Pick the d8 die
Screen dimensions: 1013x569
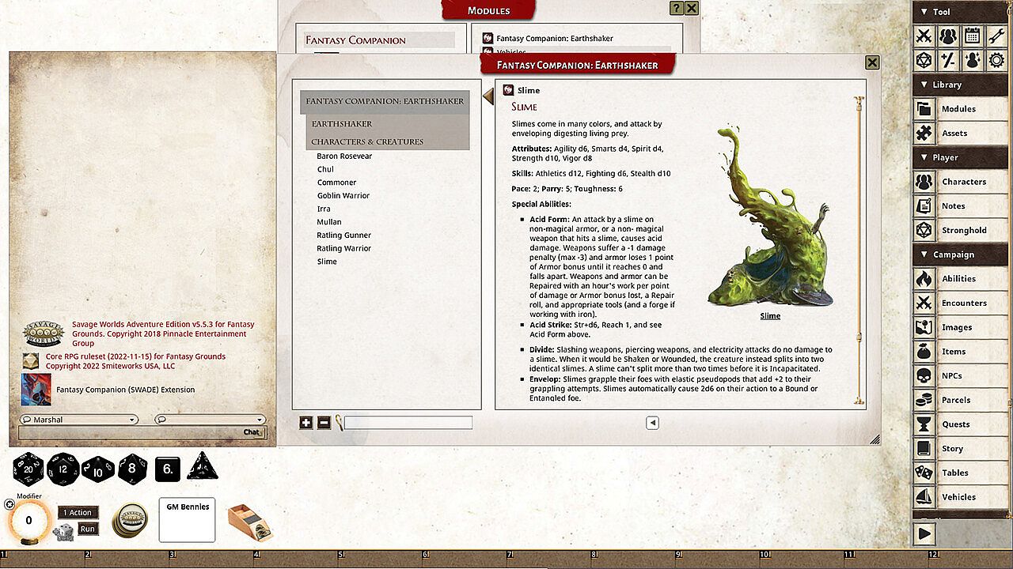[x=132, y=469]
